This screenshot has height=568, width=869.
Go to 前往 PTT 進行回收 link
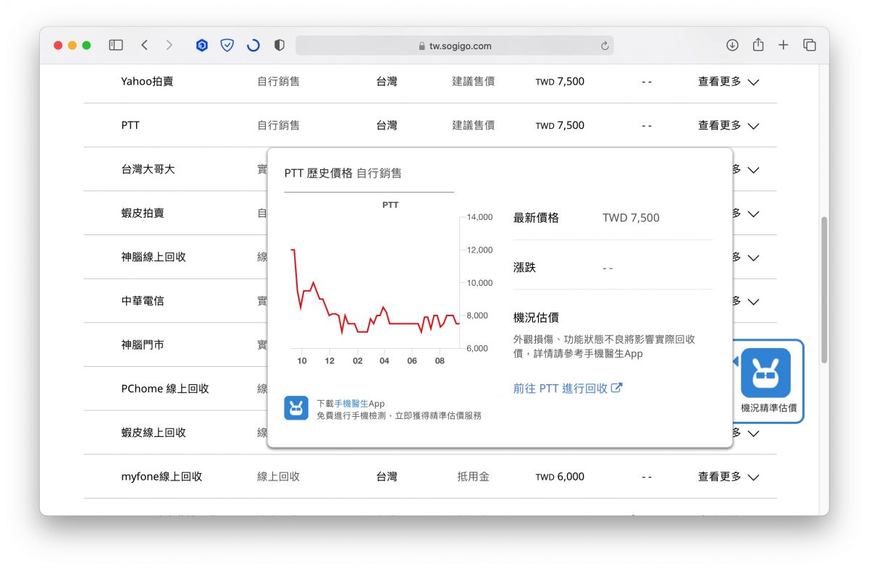click(568, 388)
